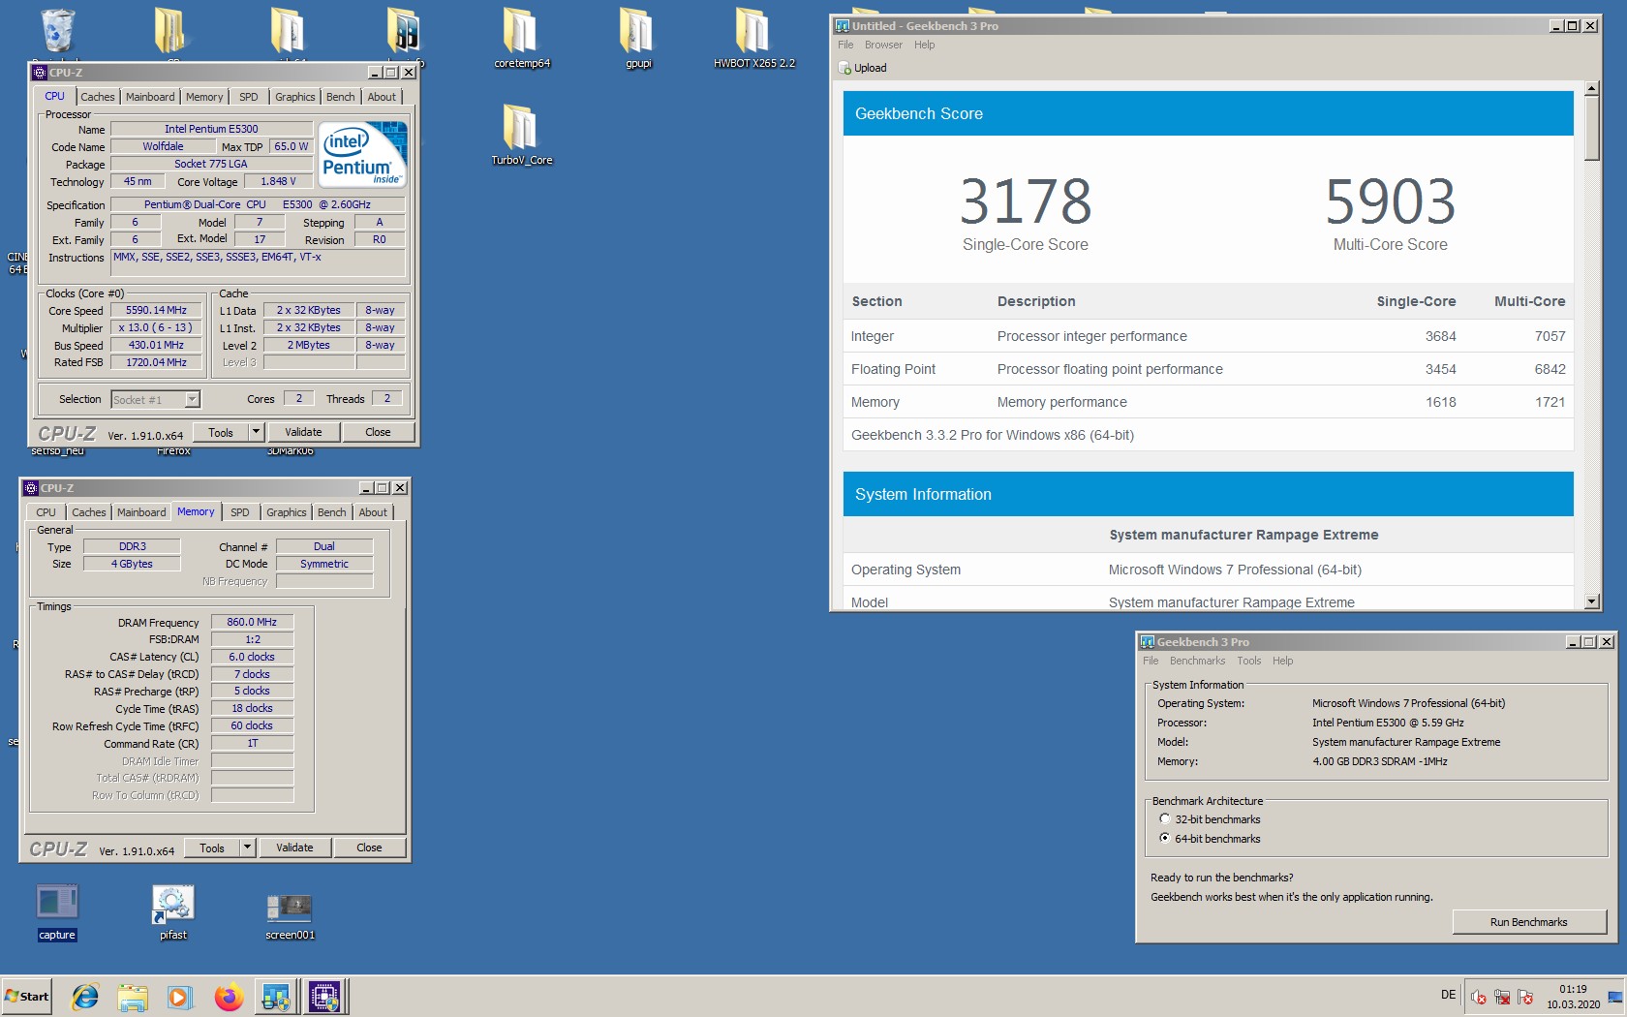1627x1017 pixels.
Task: Click the DE language indicator
Action: (1449, 995)
